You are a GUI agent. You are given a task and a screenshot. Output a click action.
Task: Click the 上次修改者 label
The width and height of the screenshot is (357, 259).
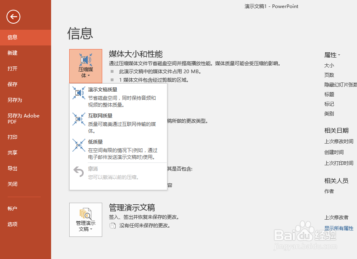336,218
